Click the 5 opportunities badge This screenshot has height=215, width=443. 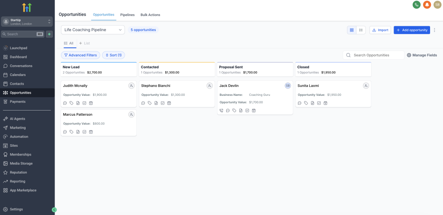[143, 30]
